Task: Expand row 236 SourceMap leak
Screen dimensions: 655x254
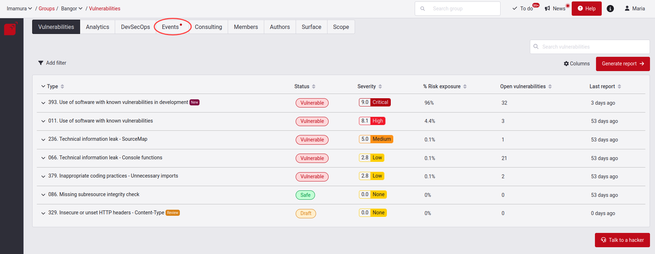Action: point(43,140)
